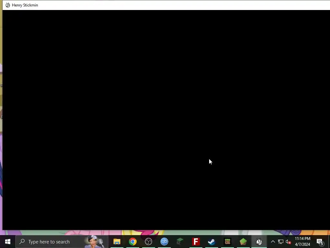Open qBittorrent from the taskbar

(164, 242)
